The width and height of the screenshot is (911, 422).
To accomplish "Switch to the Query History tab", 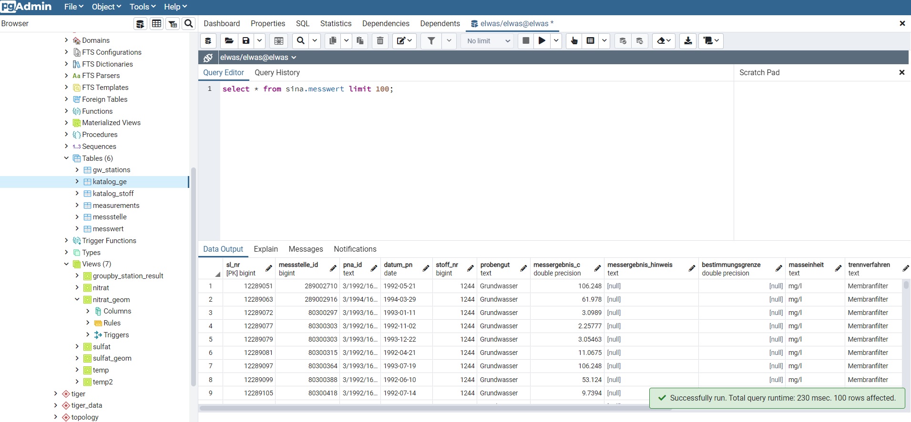I will point(277,73).
